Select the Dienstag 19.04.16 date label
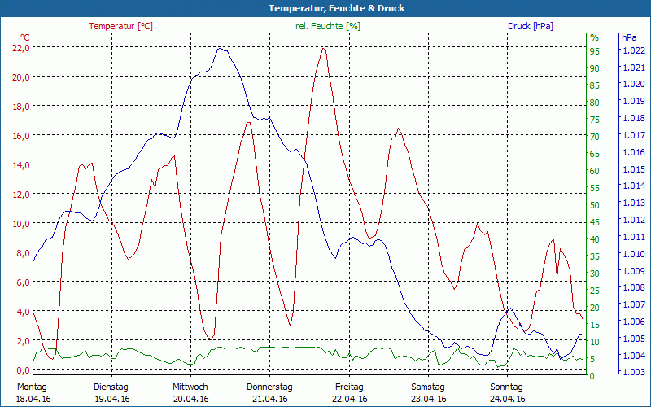Image resolution: width=651 pixels, height=407 pixels. coord(111,392)
